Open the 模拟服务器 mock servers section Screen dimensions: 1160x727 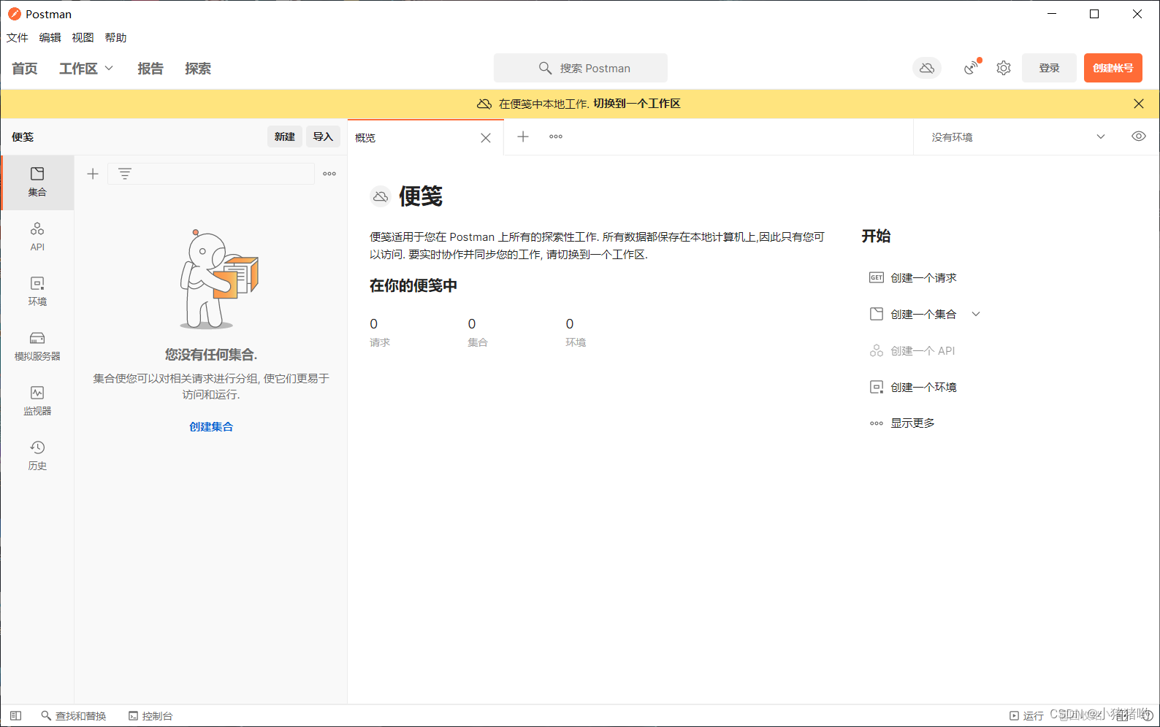37,347
